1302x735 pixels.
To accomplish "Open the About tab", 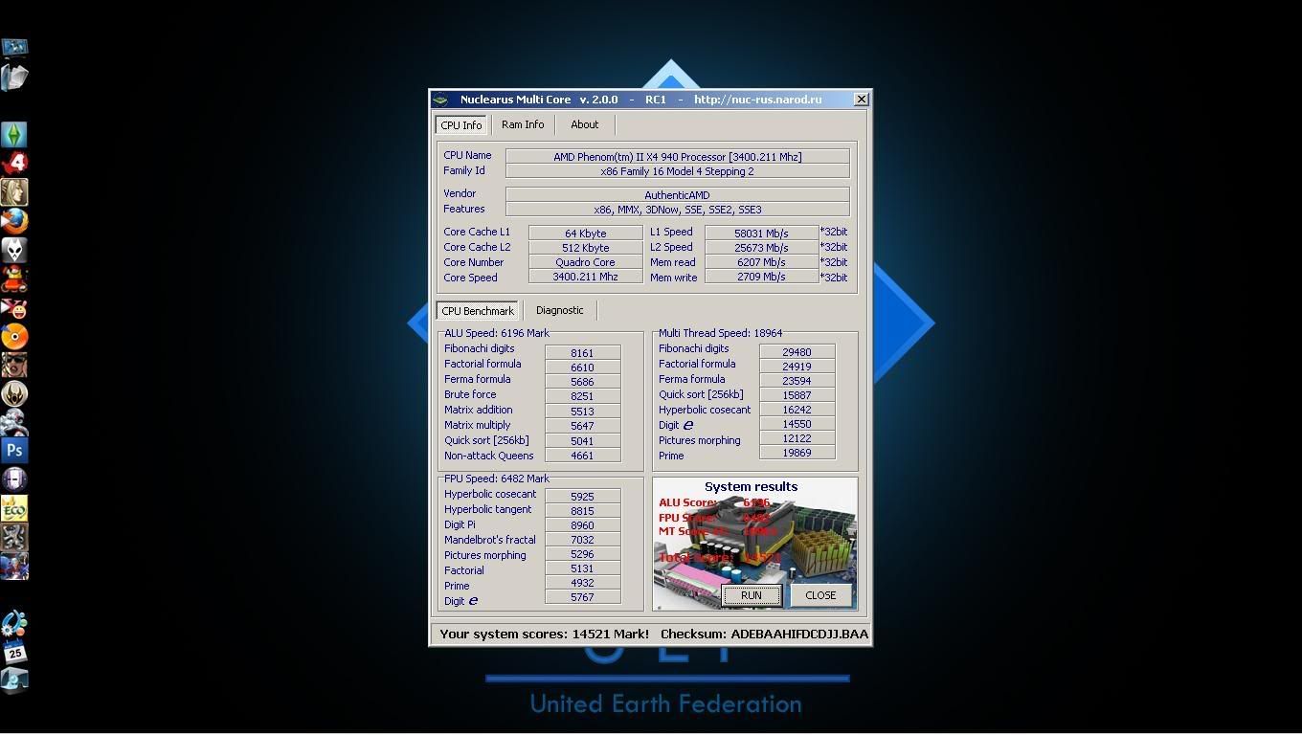I will point(584,124).
